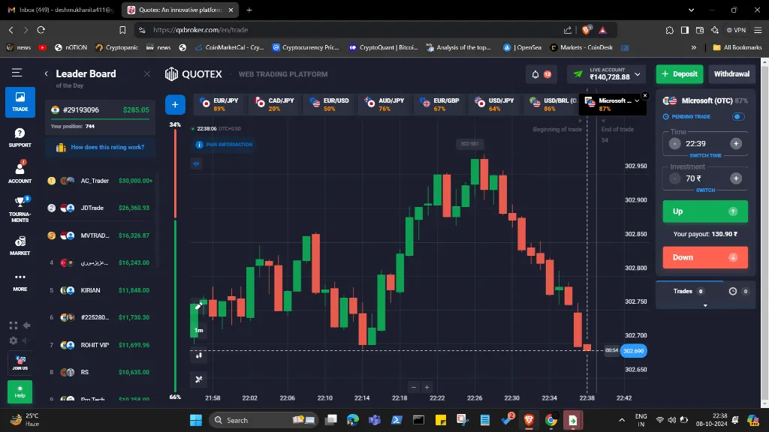The image size is (769, 432).
Task: Switch to the AUD/JPY asset tab
Action: (384, 104)
